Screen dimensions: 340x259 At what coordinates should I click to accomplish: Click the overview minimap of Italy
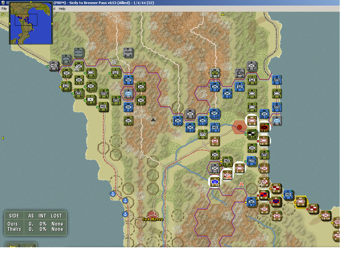pos(31,23)
